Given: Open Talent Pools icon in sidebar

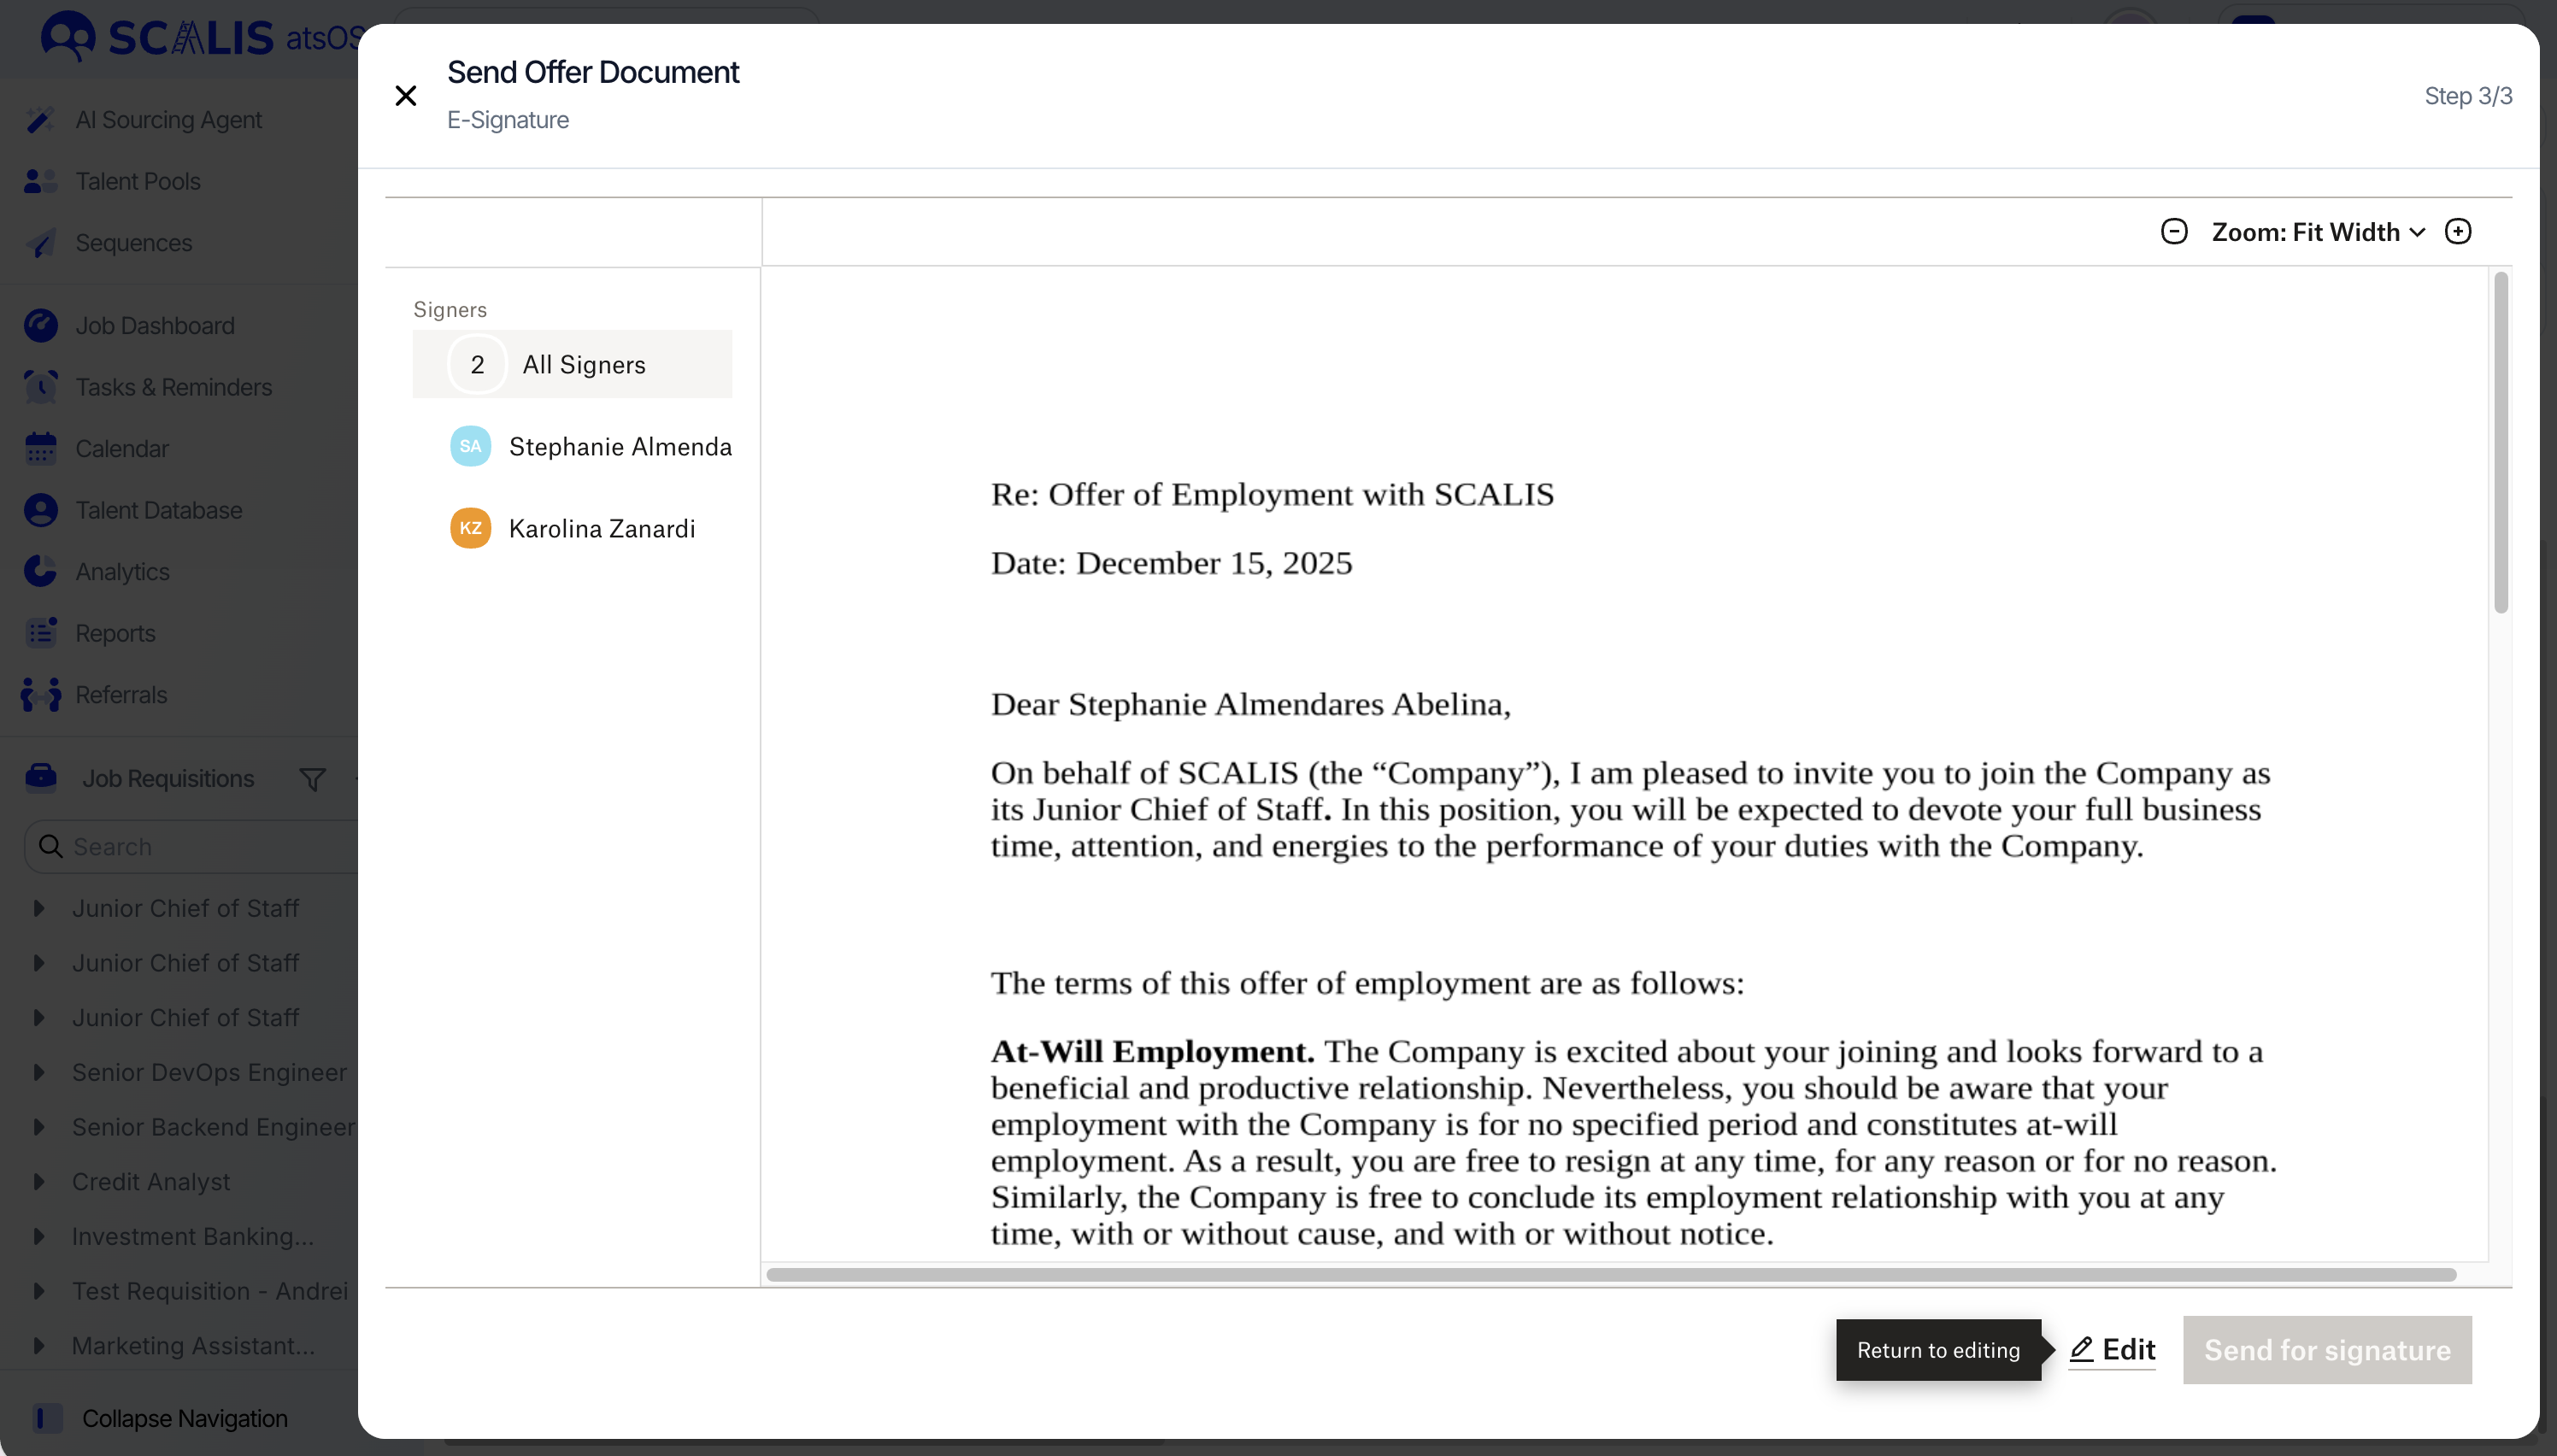Looking at the screenshot, I should coord(40,181).
